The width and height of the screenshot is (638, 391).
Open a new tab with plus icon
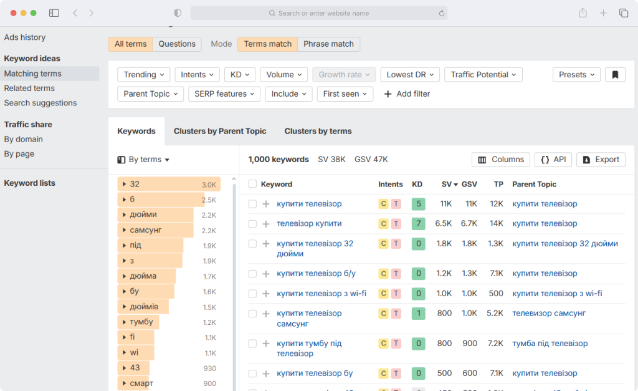[x=603, y=13]
